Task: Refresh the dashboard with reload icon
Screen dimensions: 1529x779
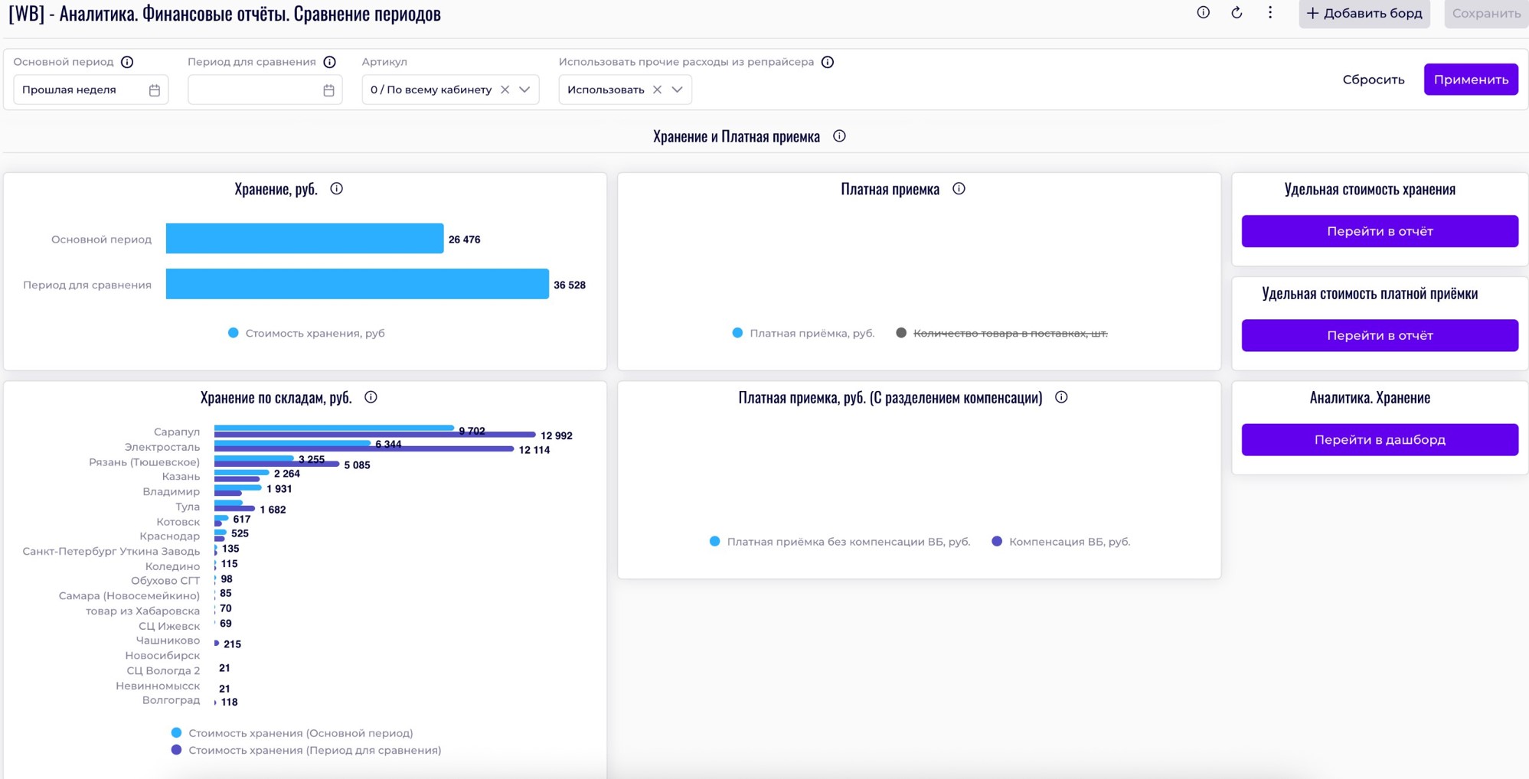Action: pyautogui.click(x=1237, y=12)
